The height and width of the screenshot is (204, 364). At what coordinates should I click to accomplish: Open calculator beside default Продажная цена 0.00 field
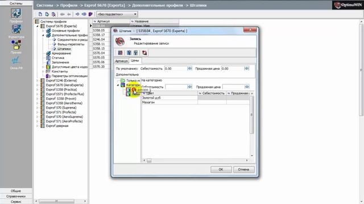(247, 69)
